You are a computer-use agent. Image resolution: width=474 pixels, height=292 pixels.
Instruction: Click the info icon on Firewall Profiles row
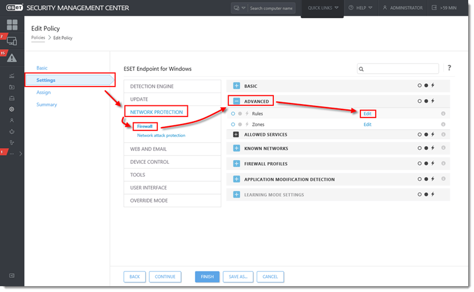(443, 163)
